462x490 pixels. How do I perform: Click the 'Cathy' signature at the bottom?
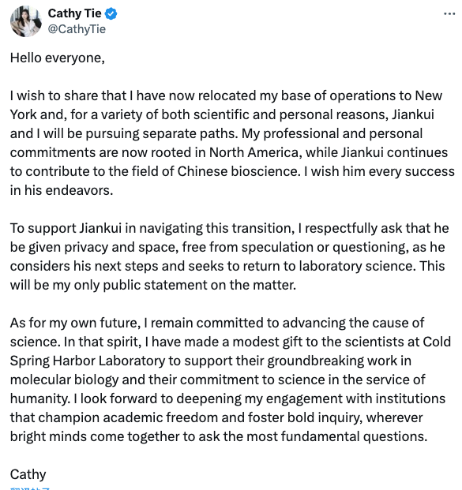pos(28,474)
